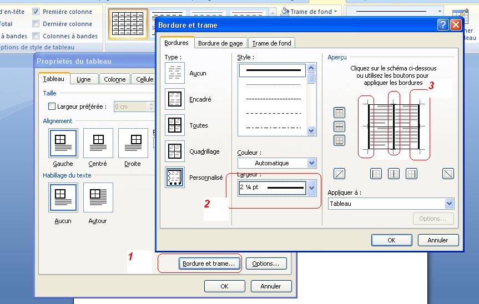Select the Encadré border type icon
This screenshot has height=304, width=479.
[x=175, y=99]
